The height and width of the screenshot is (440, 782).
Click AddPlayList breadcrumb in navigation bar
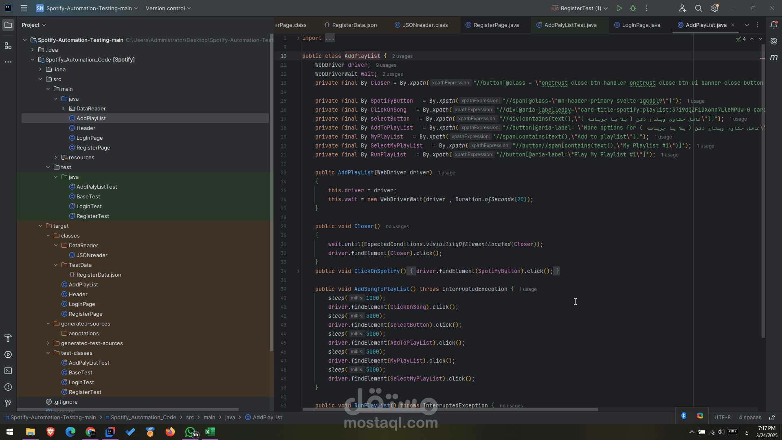click(264, 417)
